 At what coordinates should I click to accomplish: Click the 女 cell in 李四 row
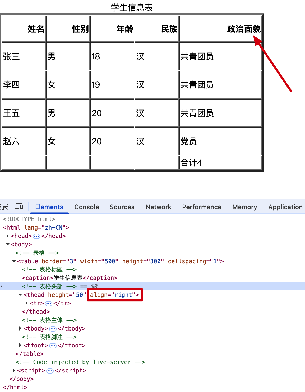[x=68, y=85]
